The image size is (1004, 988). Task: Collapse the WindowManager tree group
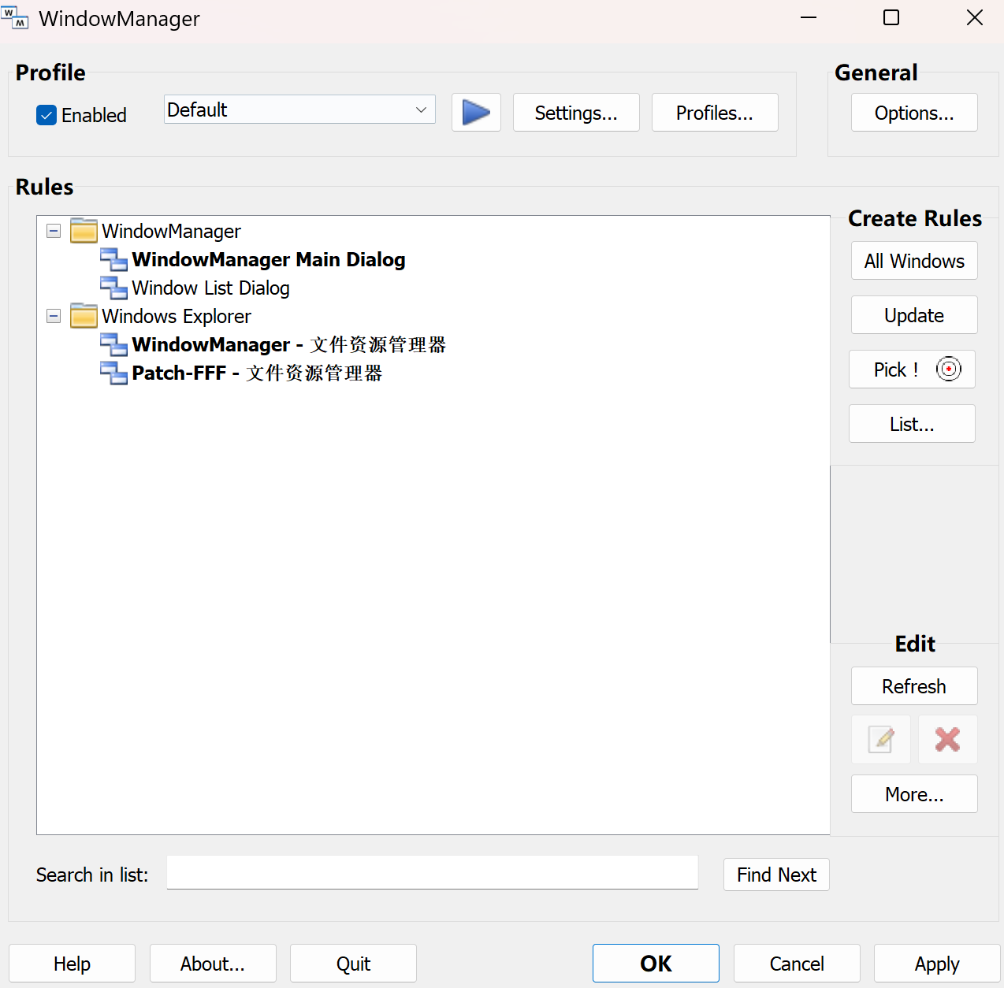coord(54,231)
